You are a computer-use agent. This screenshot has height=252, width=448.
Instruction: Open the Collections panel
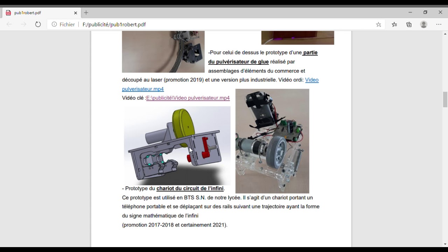pos(409,24)
